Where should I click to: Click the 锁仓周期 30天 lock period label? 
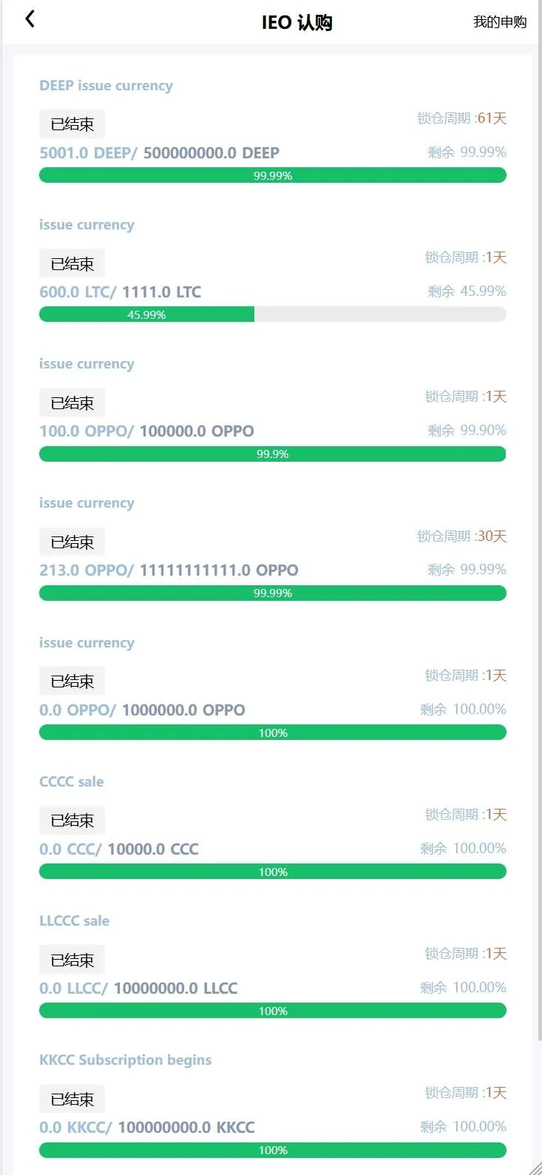pyautogui.click(x=461, y=536)
